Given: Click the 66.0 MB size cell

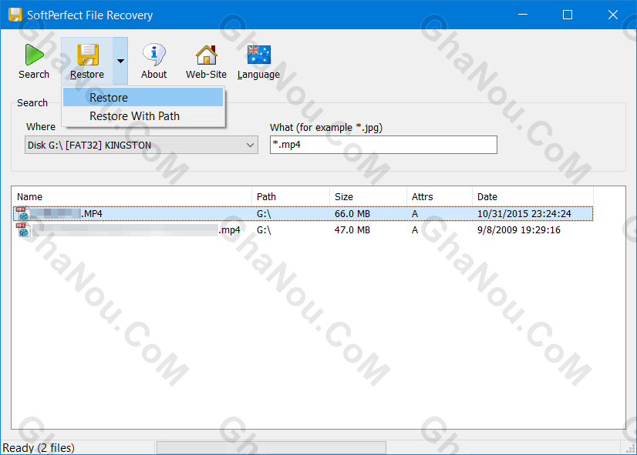Looking at the screenshot, I should click(352, 214).
